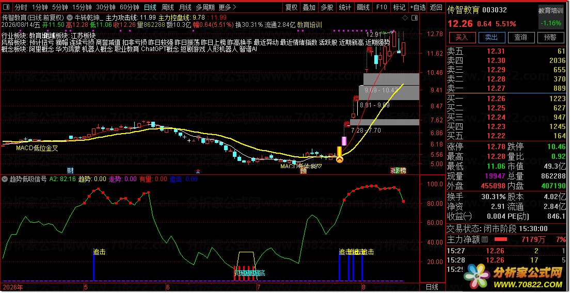Switch to 1分钟 period

[x=40, y=7]
